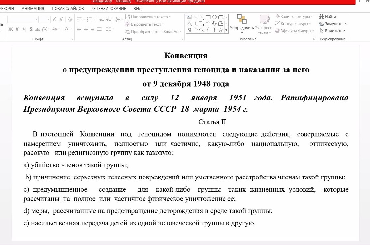Viewport: 370px width, 245px height.
Task: Open the font name combo box
Action: pyautogui.click(x=23, y=19)
